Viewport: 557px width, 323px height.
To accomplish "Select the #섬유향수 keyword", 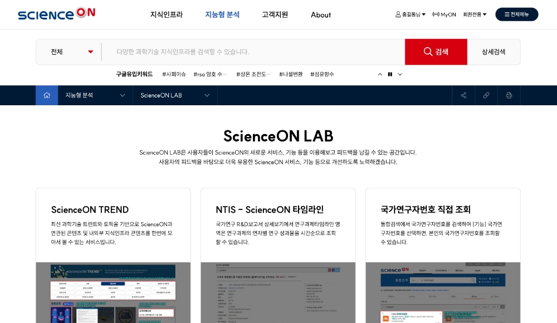I will [322, 74].
